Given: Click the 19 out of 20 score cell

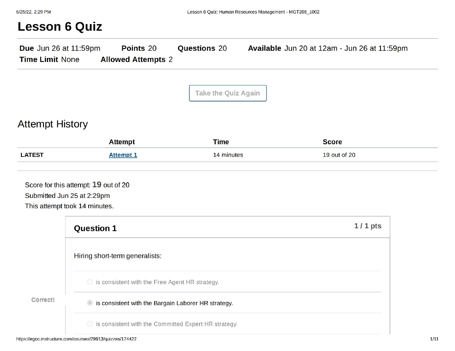Looking at the screenshot, I should click(339, 155).
